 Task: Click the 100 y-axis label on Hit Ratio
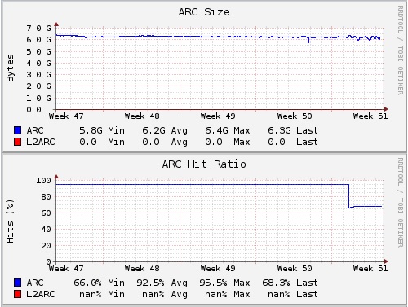click(x=43, y=181)
